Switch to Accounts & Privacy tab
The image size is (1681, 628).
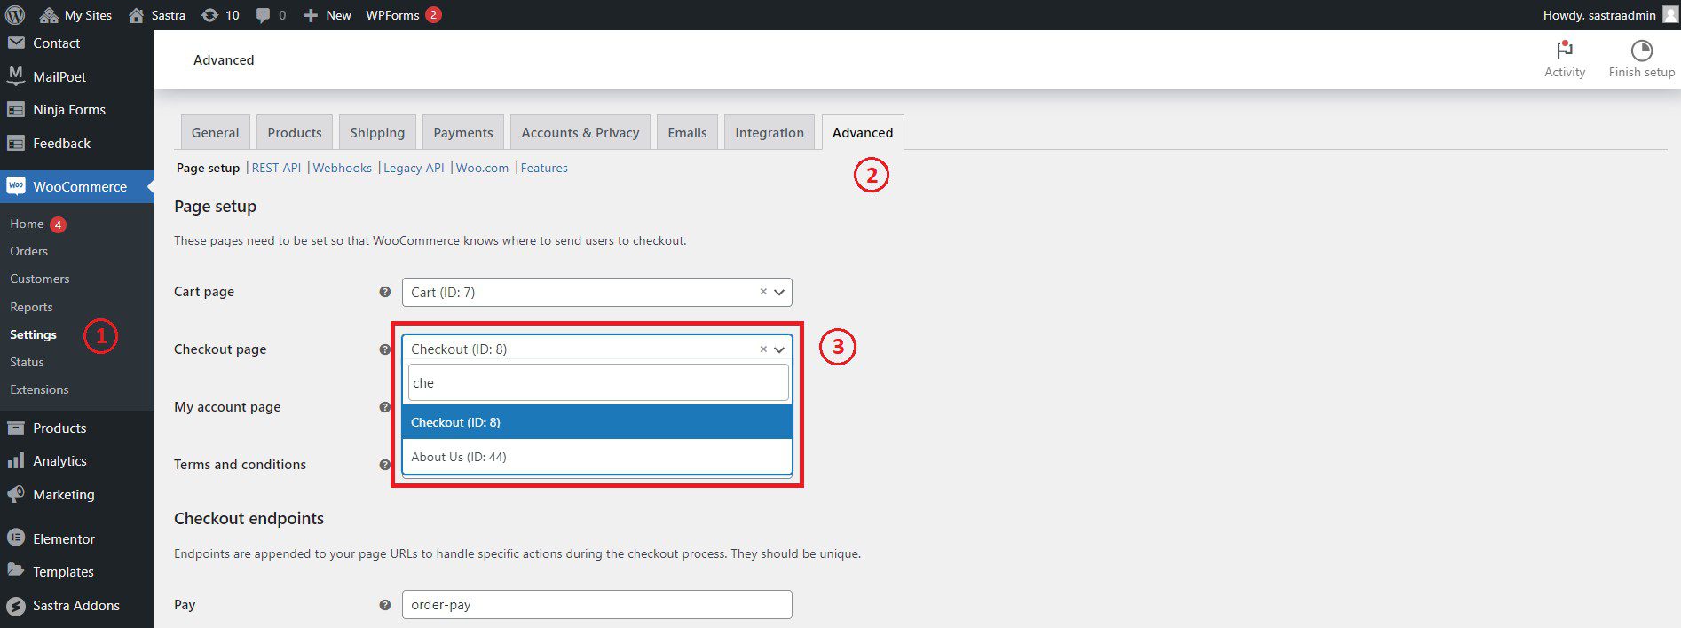click(580, 132)
